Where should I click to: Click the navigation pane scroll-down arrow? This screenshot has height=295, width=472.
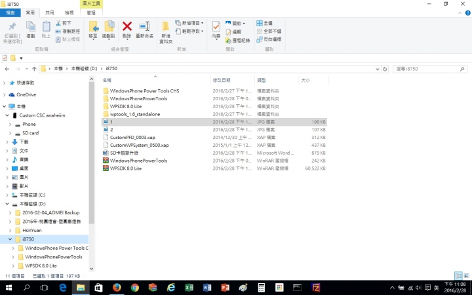tap(92, 269)
